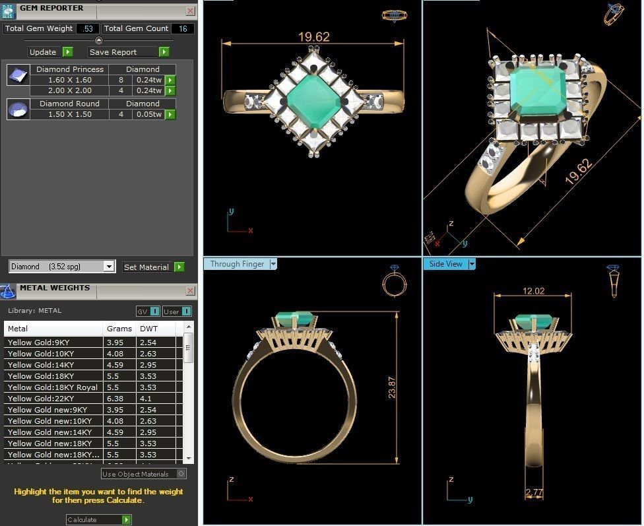
Task: Select the Yellow Gold new:14KY row
Action: pos(93,432)
